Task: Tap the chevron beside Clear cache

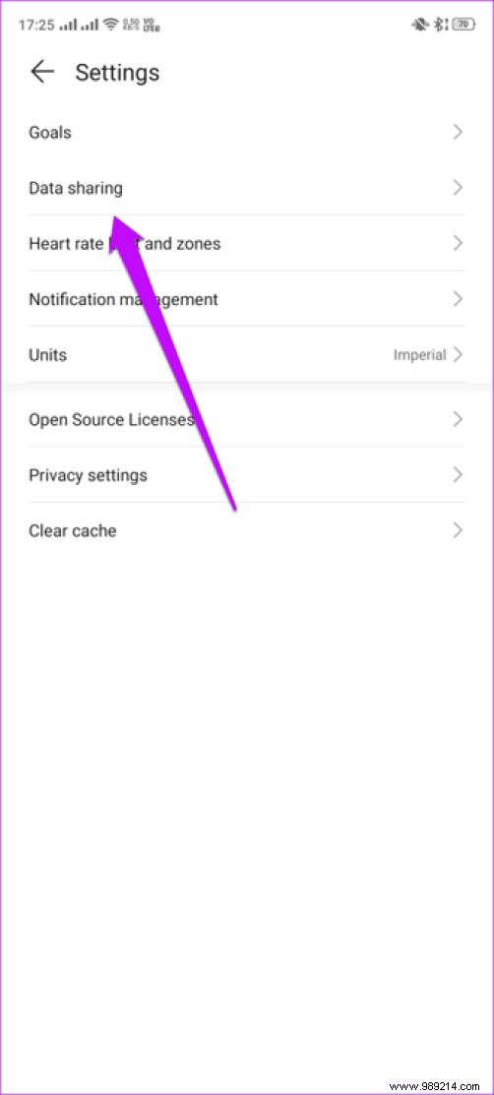Action: coord(458,530)
